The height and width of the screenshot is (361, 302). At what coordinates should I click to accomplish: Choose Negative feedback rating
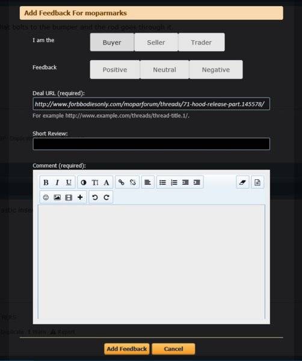[216, 70]
